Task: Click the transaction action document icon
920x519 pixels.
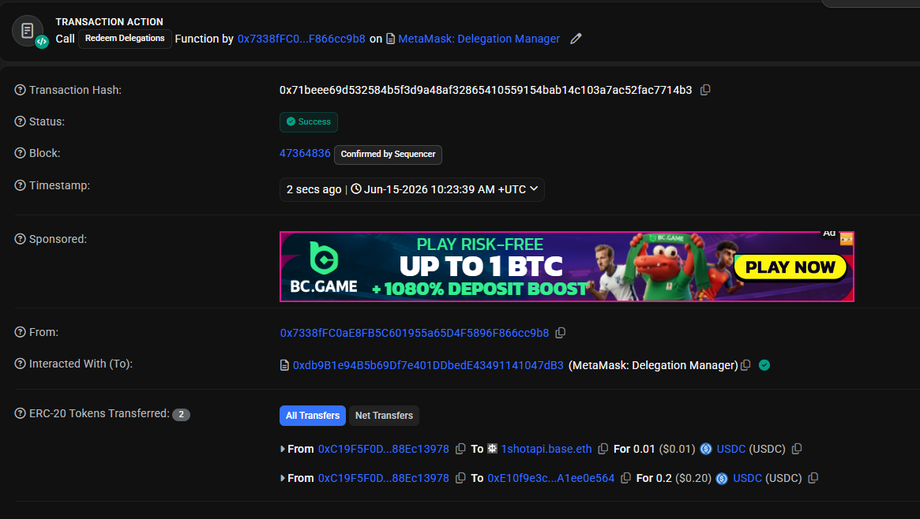Action: (x=28, y=31)
